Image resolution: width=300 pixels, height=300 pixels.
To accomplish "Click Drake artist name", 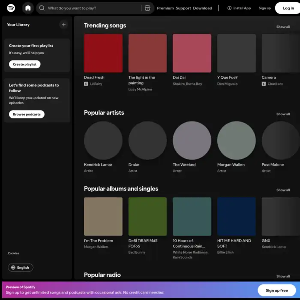I will point(134,165).
